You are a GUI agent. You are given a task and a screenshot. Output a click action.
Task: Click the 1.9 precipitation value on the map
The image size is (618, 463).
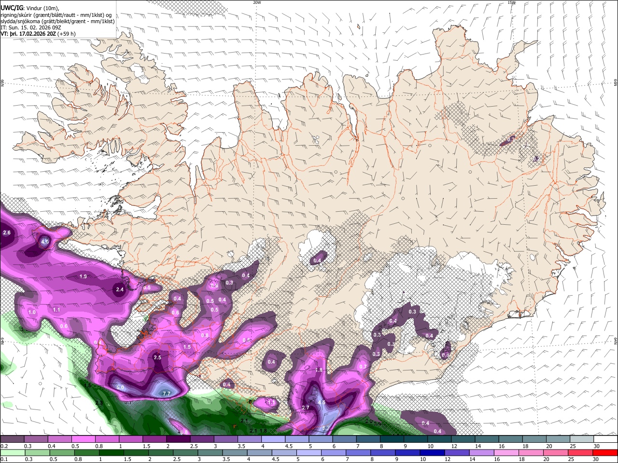(83, 276)
